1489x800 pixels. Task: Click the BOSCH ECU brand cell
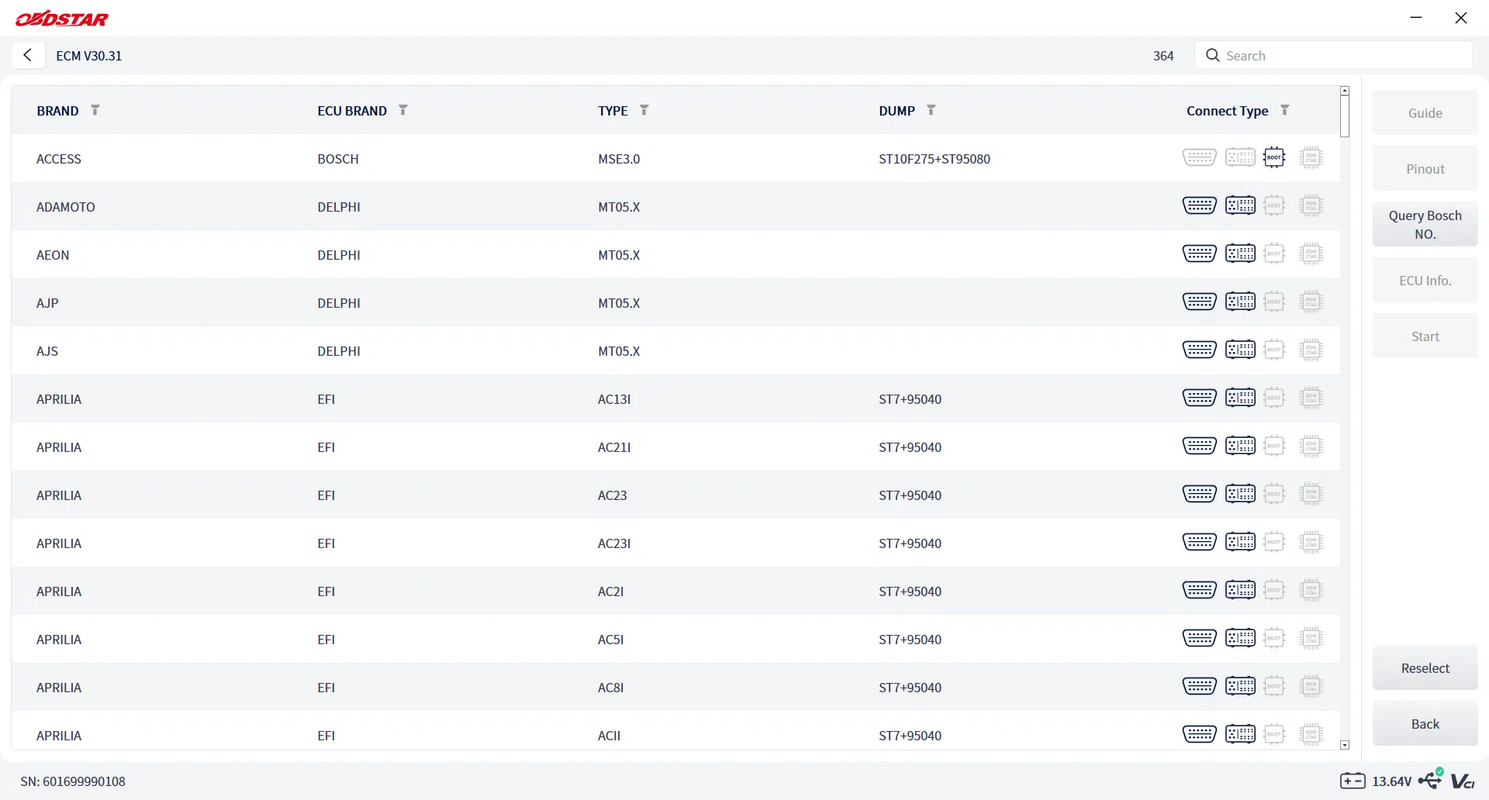(x=338, y=159)
